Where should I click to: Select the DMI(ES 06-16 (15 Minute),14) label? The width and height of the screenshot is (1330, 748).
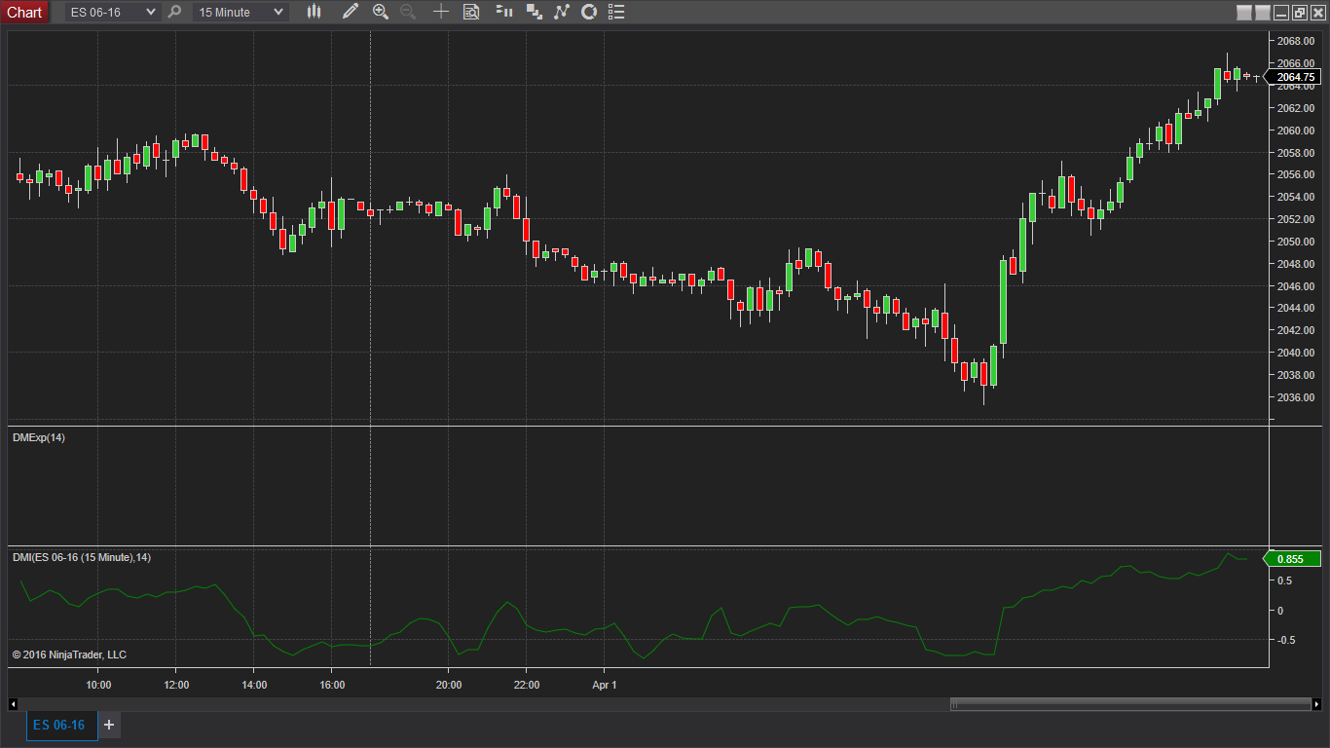pyautogui.click(x=82, y=557)
